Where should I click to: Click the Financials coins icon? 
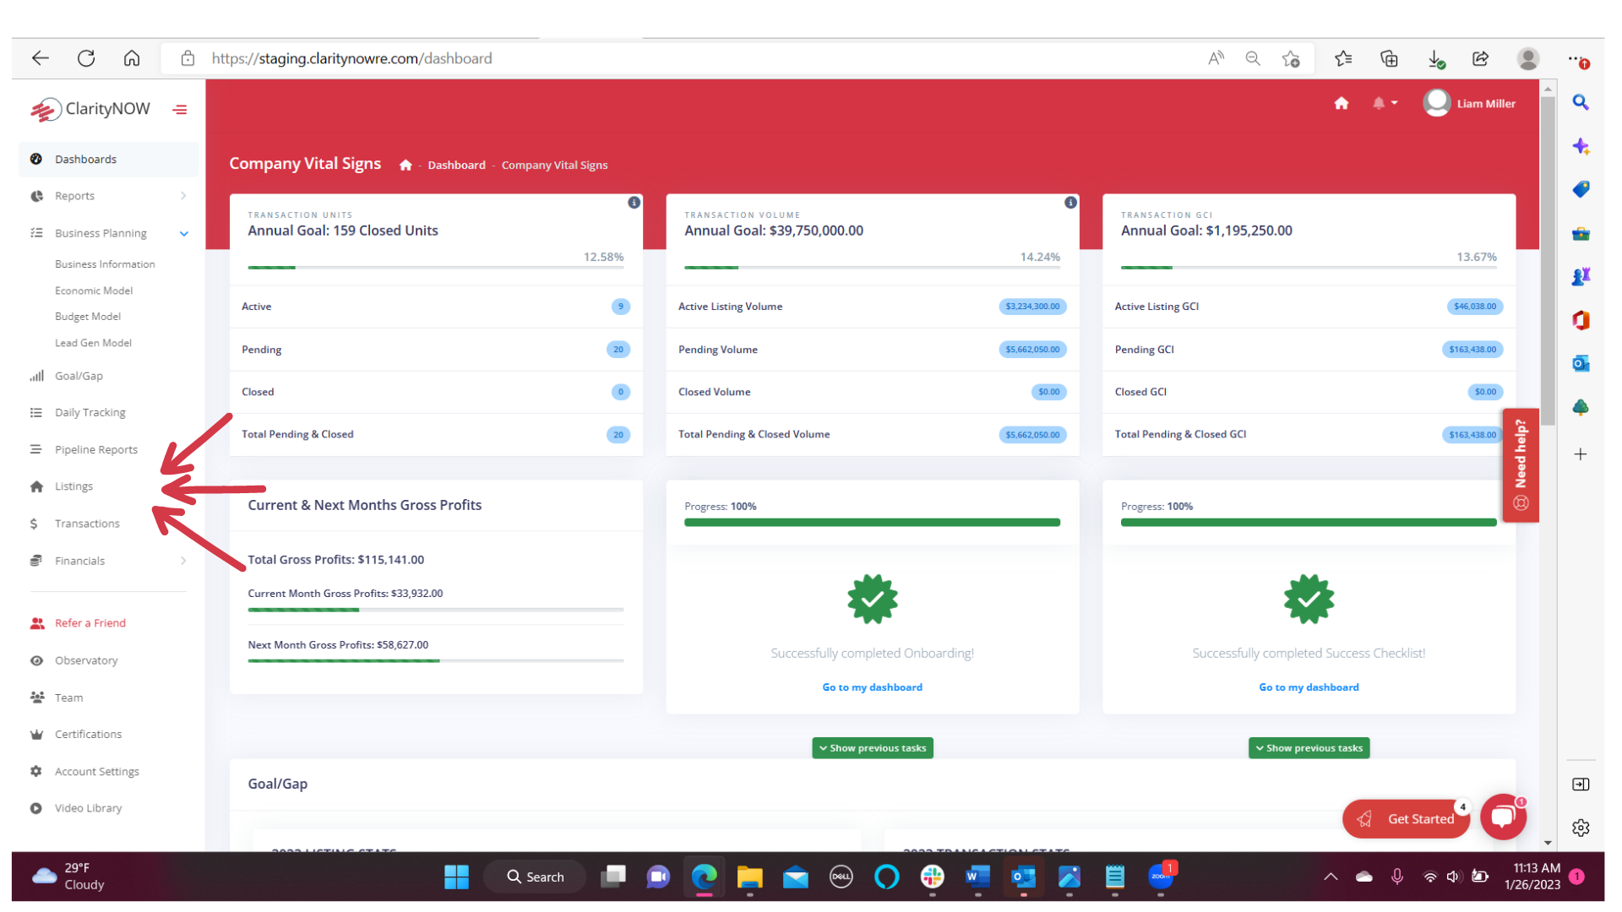point(36,561)
